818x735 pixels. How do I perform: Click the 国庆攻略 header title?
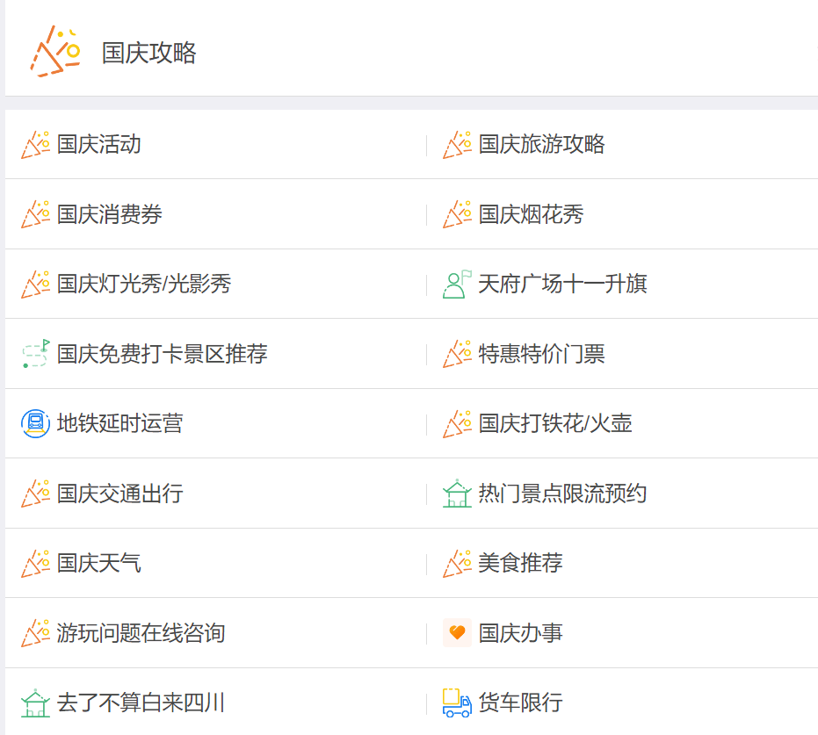click(148, 54)
